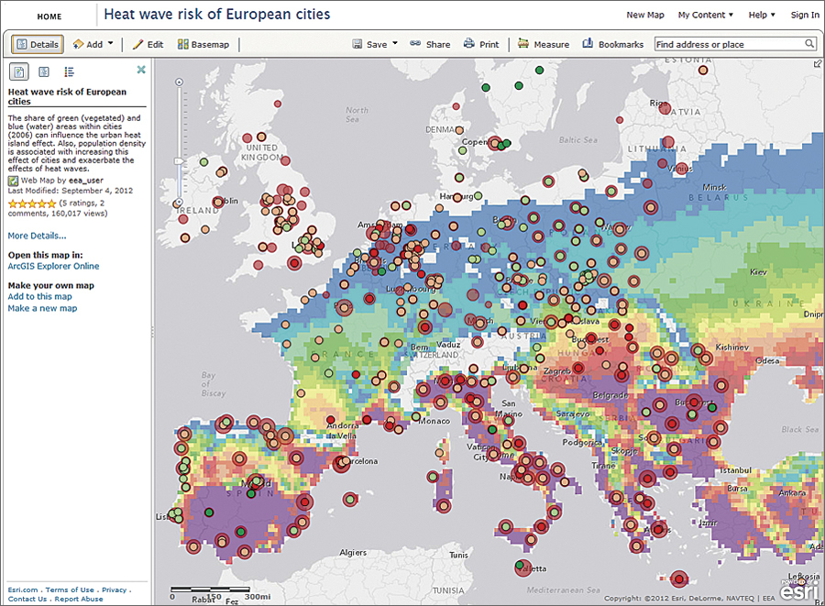Click the city marker at Copenhagen
The width and height of the screenshot is (825, 606).
496,143
